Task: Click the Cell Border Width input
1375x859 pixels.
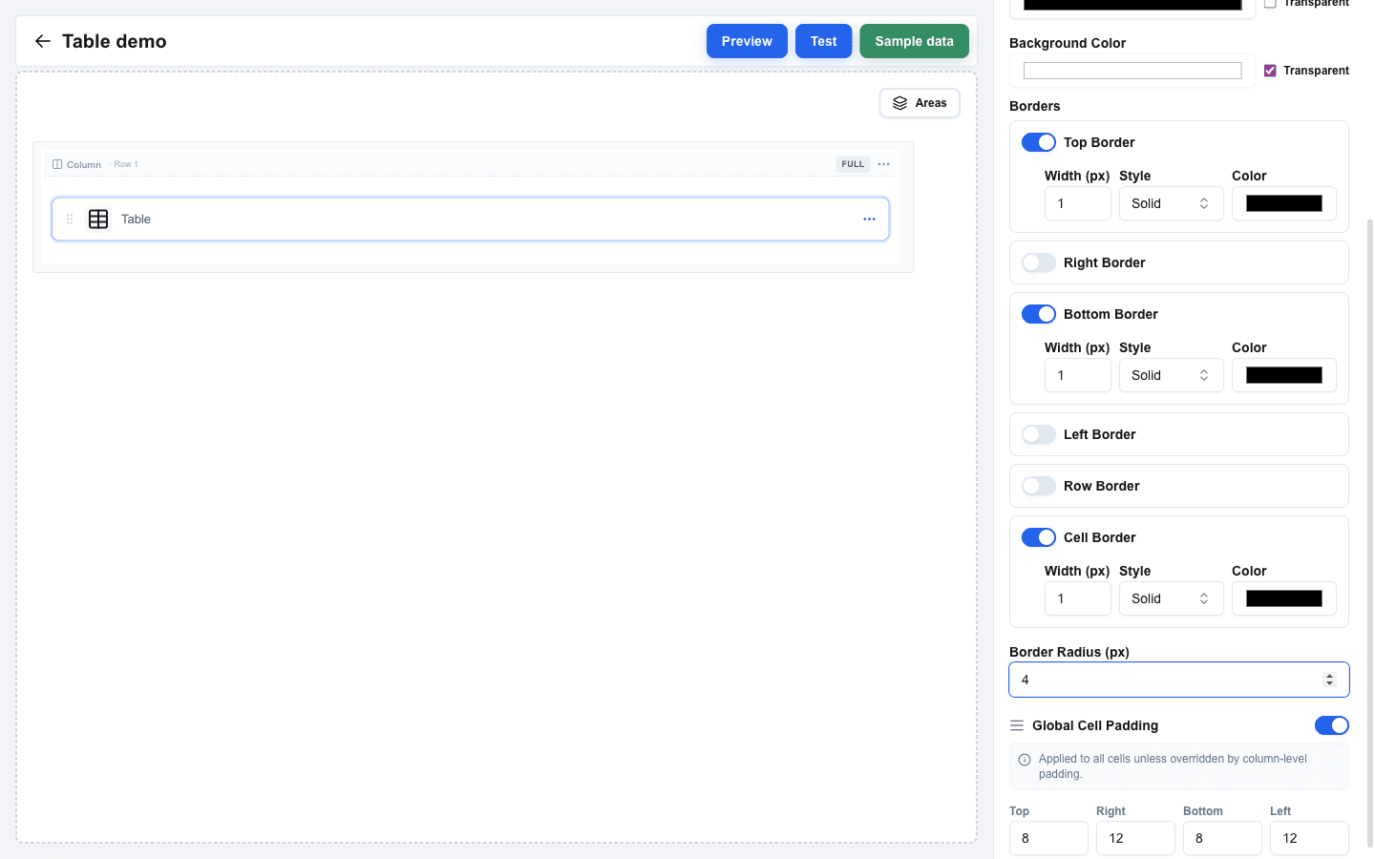Action: point(1078,598)
